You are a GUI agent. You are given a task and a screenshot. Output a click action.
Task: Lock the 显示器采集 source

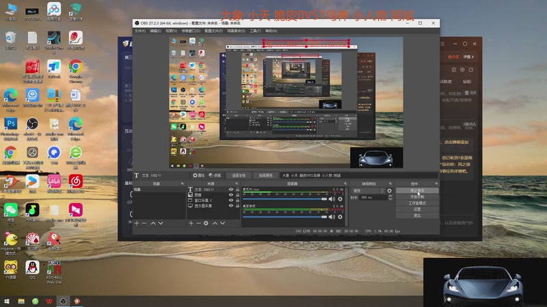coord(237,206)
